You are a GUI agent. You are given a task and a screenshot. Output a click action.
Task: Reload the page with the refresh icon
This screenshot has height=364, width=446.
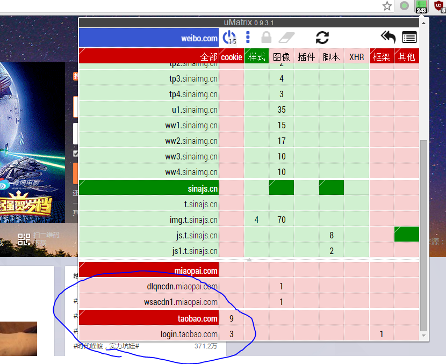[322, 37]
